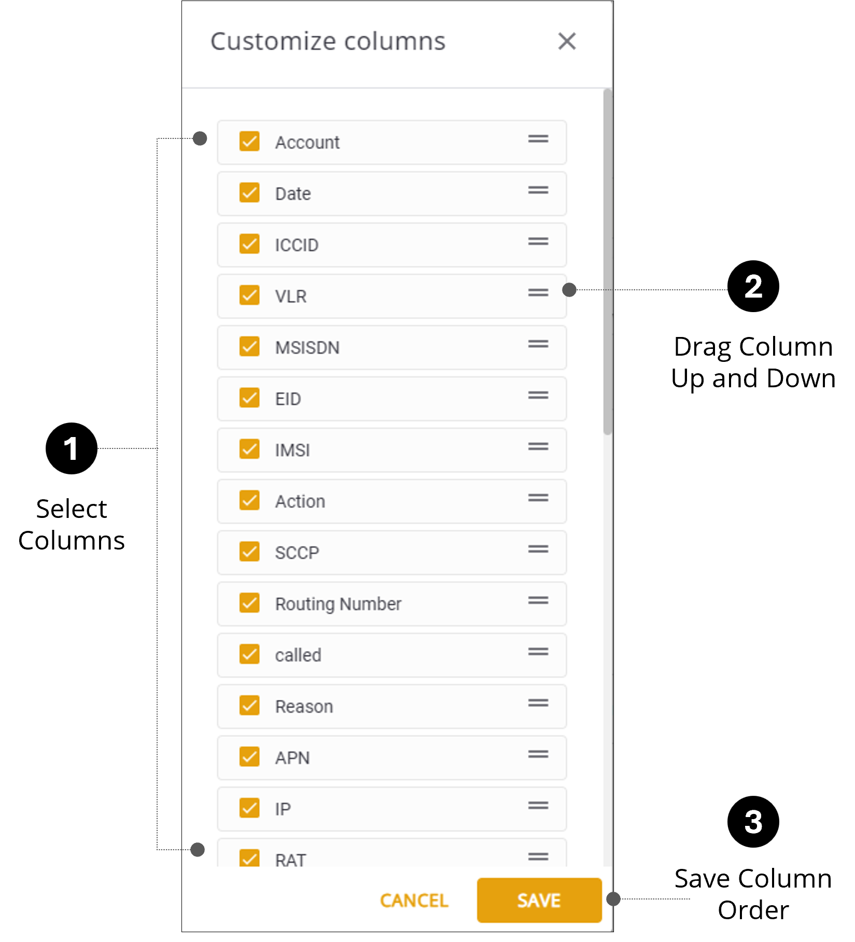Click the reorder handle for ICCID
Image resolution: width=855 pixels, height=942 pixels.
pyautogui.click(x=538, y=242)
